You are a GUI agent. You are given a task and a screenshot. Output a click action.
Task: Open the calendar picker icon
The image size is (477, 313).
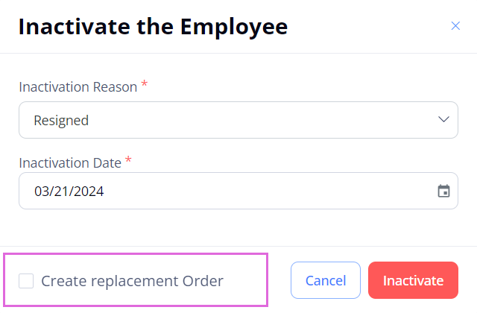coord(443,191)
